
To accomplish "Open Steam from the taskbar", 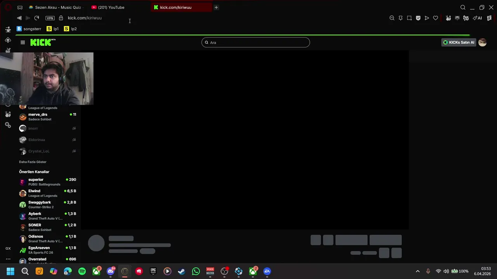I will tap(181, 271).
